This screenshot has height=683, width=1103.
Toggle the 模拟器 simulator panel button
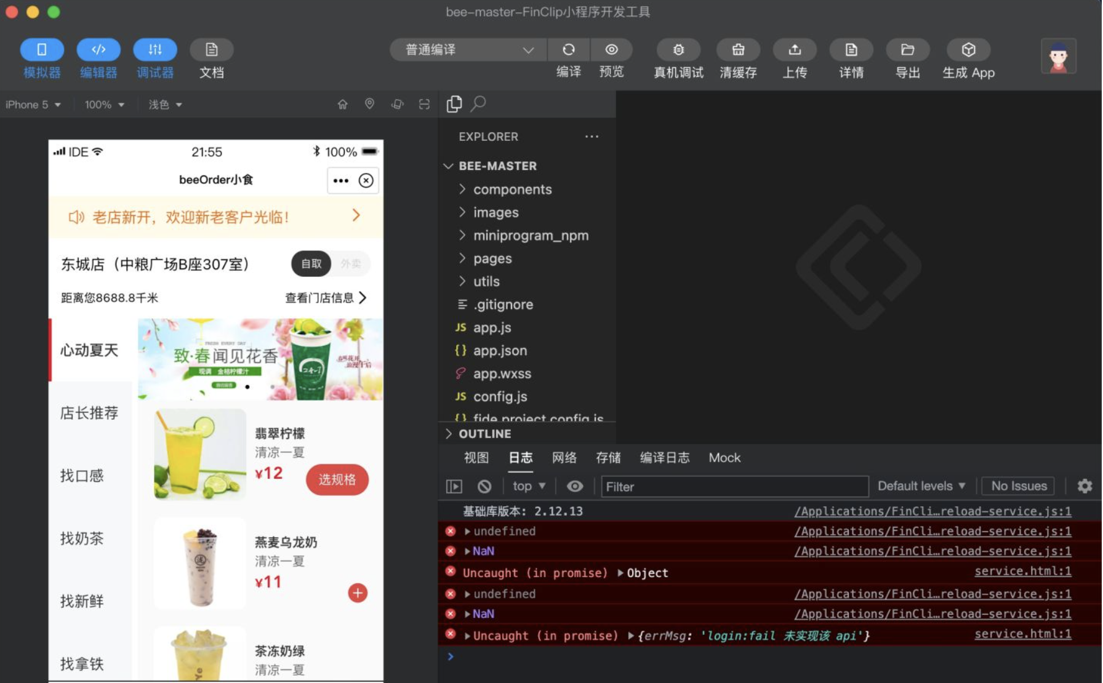(x=42, y=50)
